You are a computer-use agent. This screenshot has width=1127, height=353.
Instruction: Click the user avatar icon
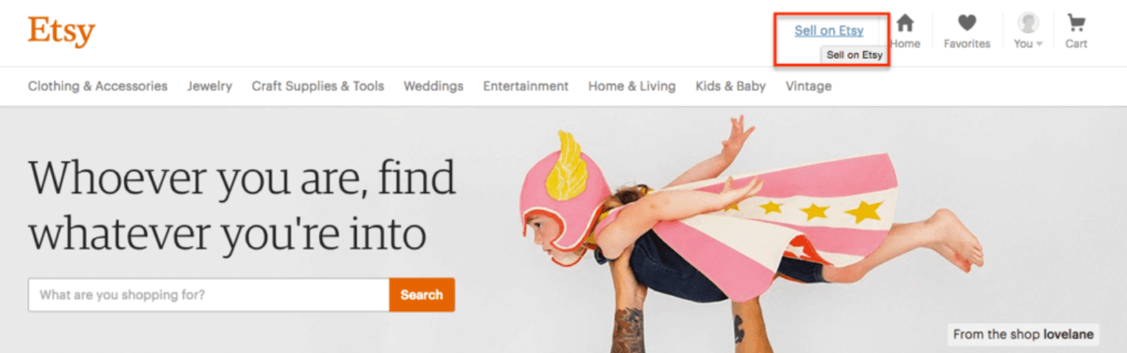(1027, 23)
